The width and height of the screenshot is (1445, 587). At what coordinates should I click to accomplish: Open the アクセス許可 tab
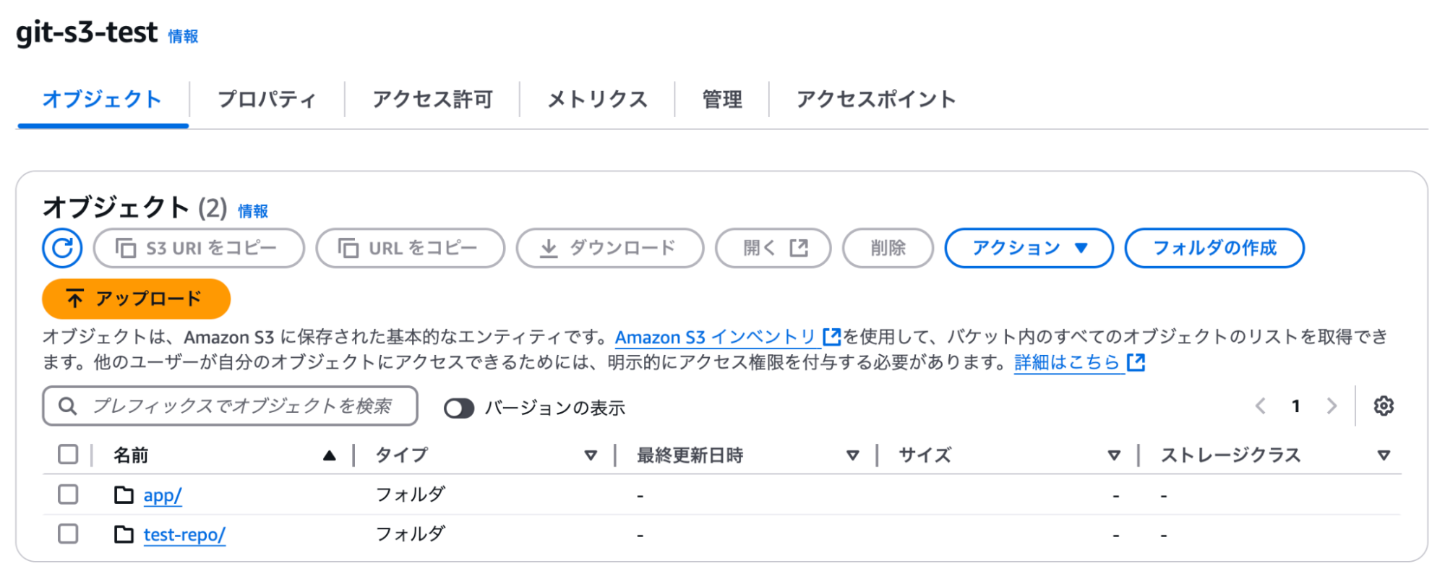[432, 99]
